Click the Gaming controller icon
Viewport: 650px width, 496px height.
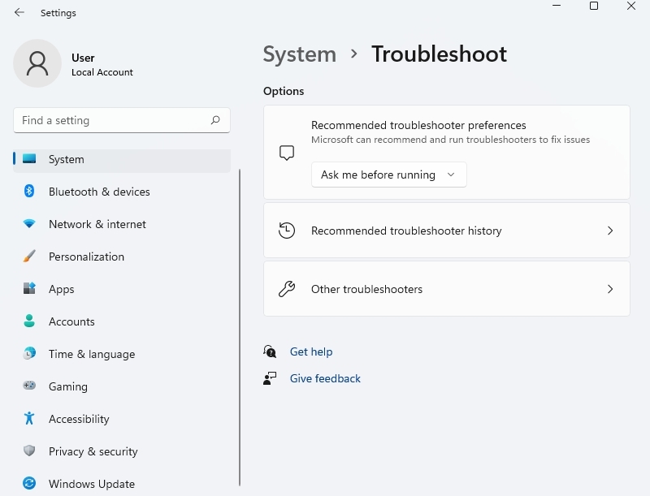pyautogui.click(x=29, y=386)
